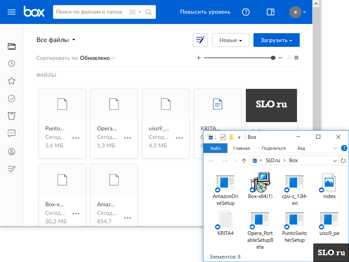This screenshot has height=262, width=349.
Task: Open the user account avatar 'e'
Action: [295, 12]
